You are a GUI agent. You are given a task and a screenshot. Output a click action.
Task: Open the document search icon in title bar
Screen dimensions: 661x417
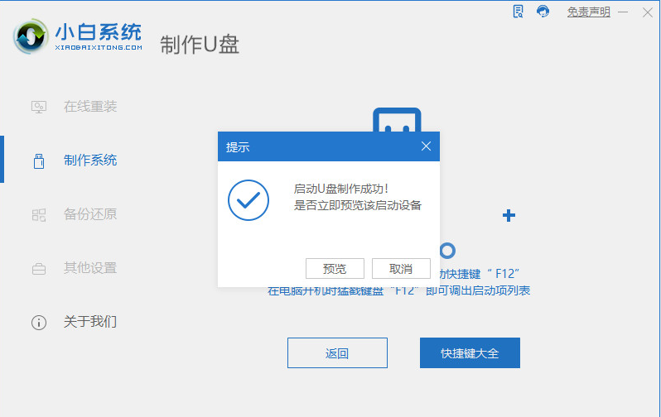pos(519,12)
